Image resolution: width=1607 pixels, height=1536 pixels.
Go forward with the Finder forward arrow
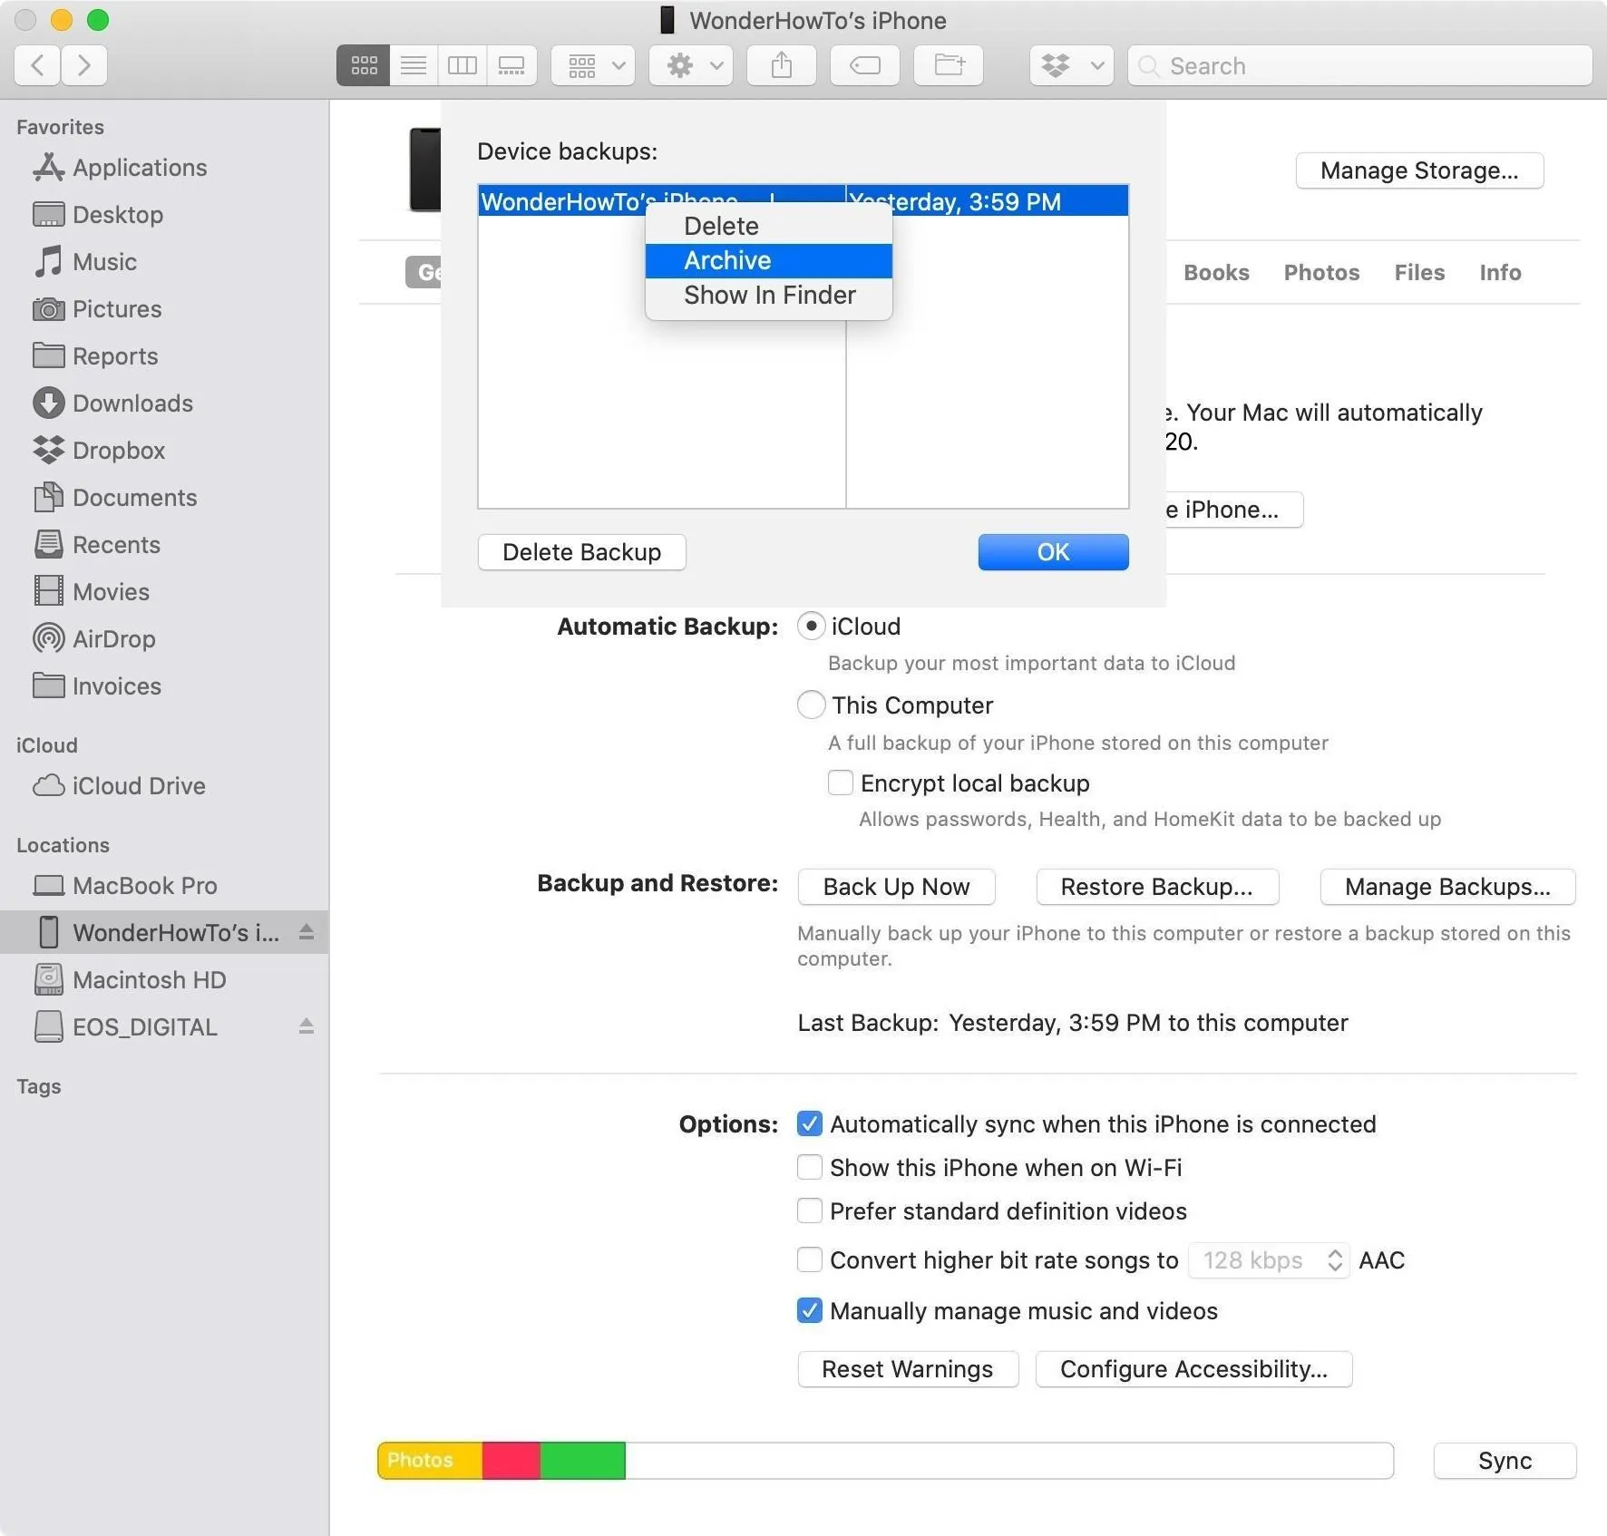[84, 65]
